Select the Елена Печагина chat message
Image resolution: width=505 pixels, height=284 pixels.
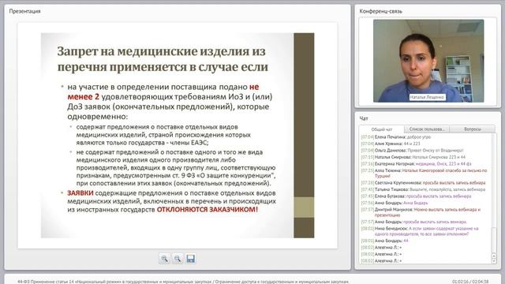pyautogui.click(x=396, y=136)
